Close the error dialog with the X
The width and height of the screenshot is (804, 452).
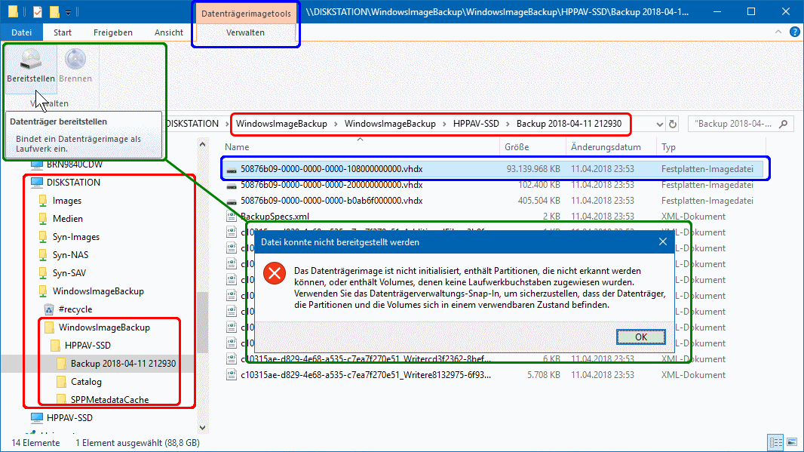click(662, 242)
